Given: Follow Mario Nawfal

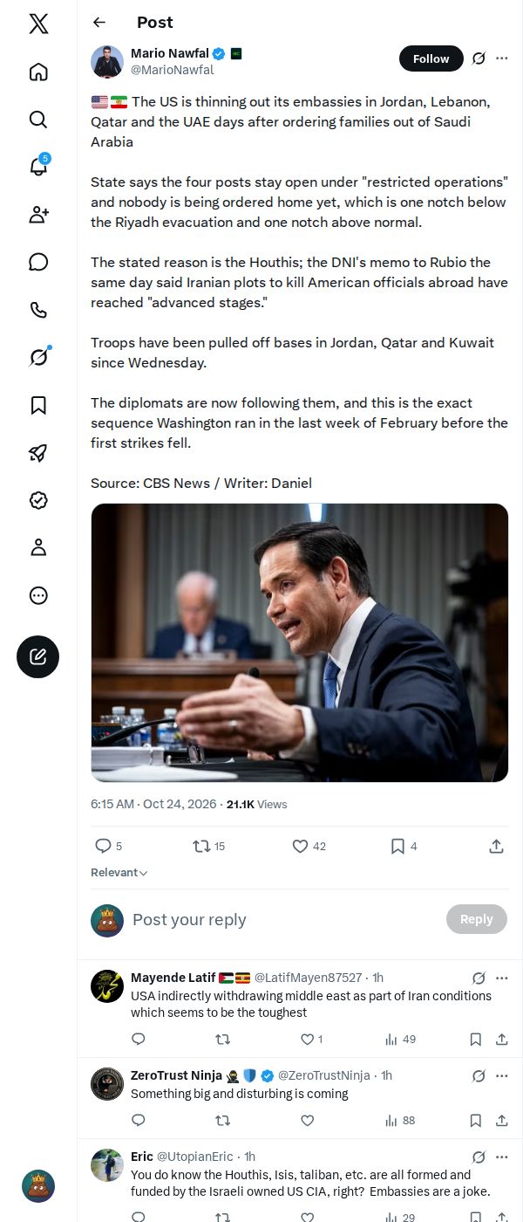Looking at the screenshot, I should tap(431, 58).
